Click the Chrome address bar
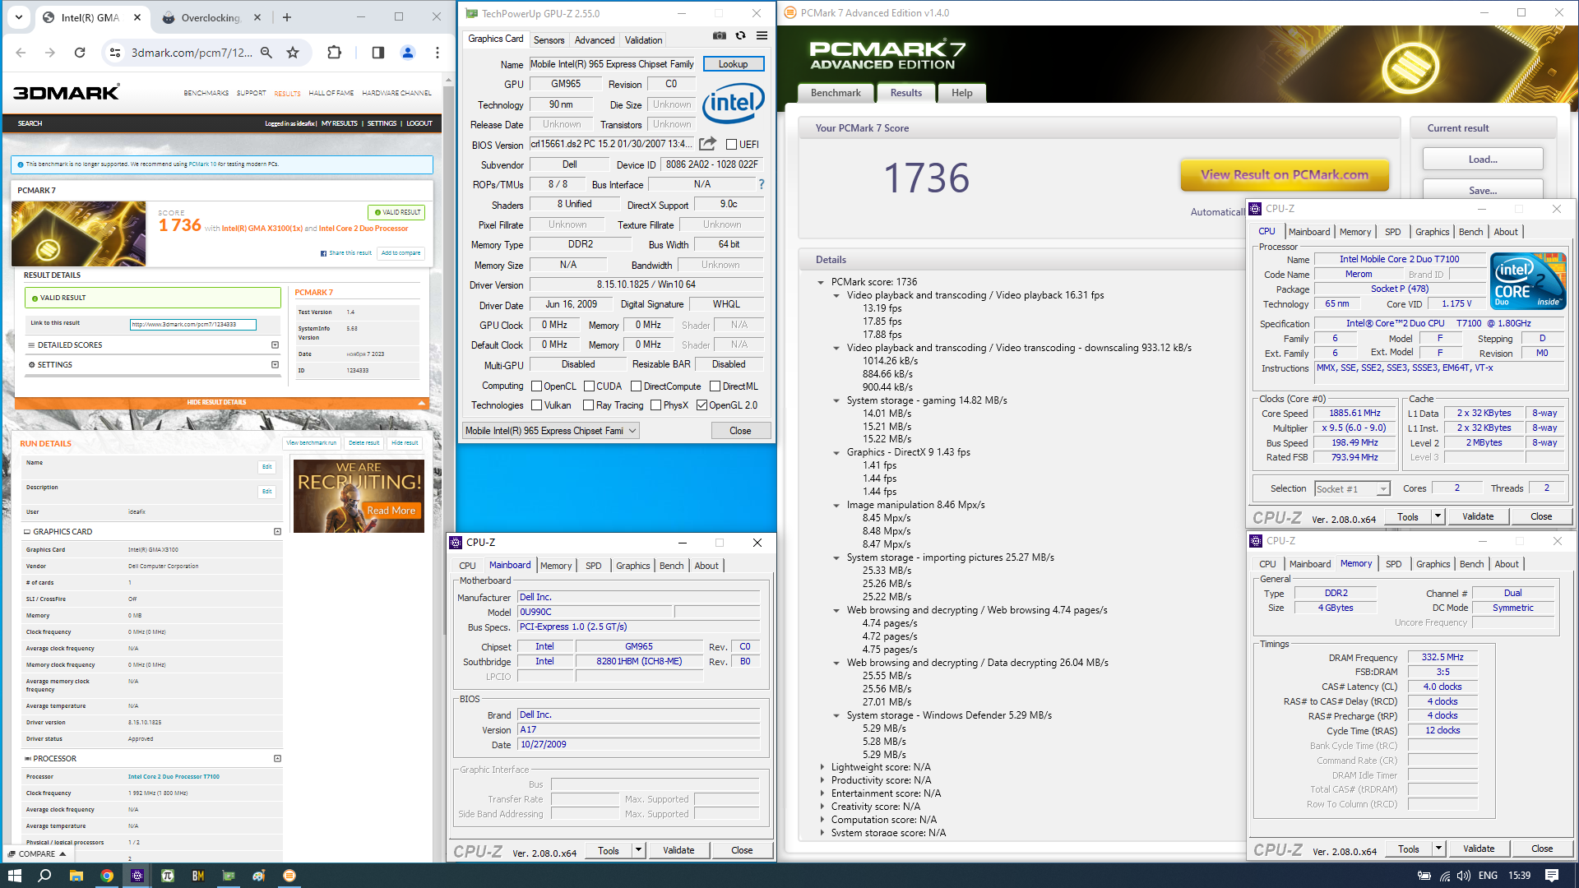Viewport: 1579px width, 888px height. pyautogui.click(x=192, y=53)
